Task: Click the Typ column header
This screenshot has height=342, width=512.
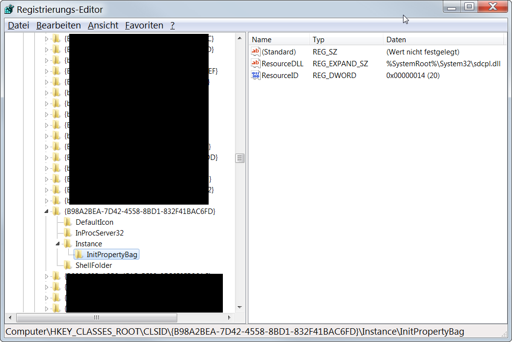Action: point(346,40)
